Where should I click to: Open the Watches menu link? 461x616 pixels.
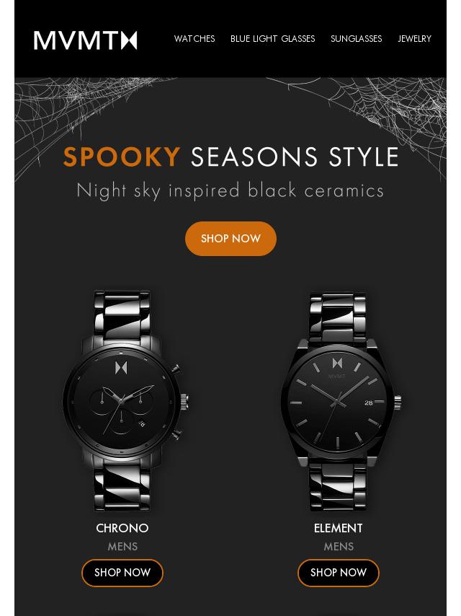coord(194,38)
